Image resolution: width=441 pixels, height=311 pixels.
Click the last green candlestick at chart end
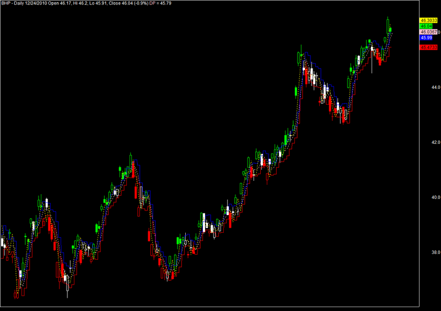390,30
